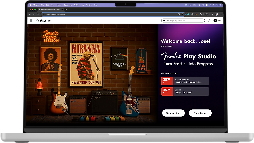Go back with the browser back arrow
The width and height of the screenshot is (254, 143).
[30, 15]
